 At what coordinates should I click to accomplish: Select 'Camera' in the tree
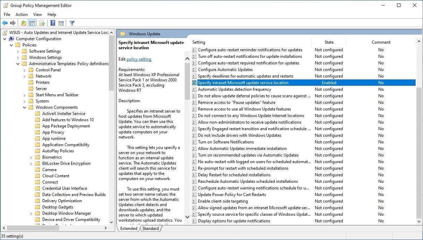point(49,170)
